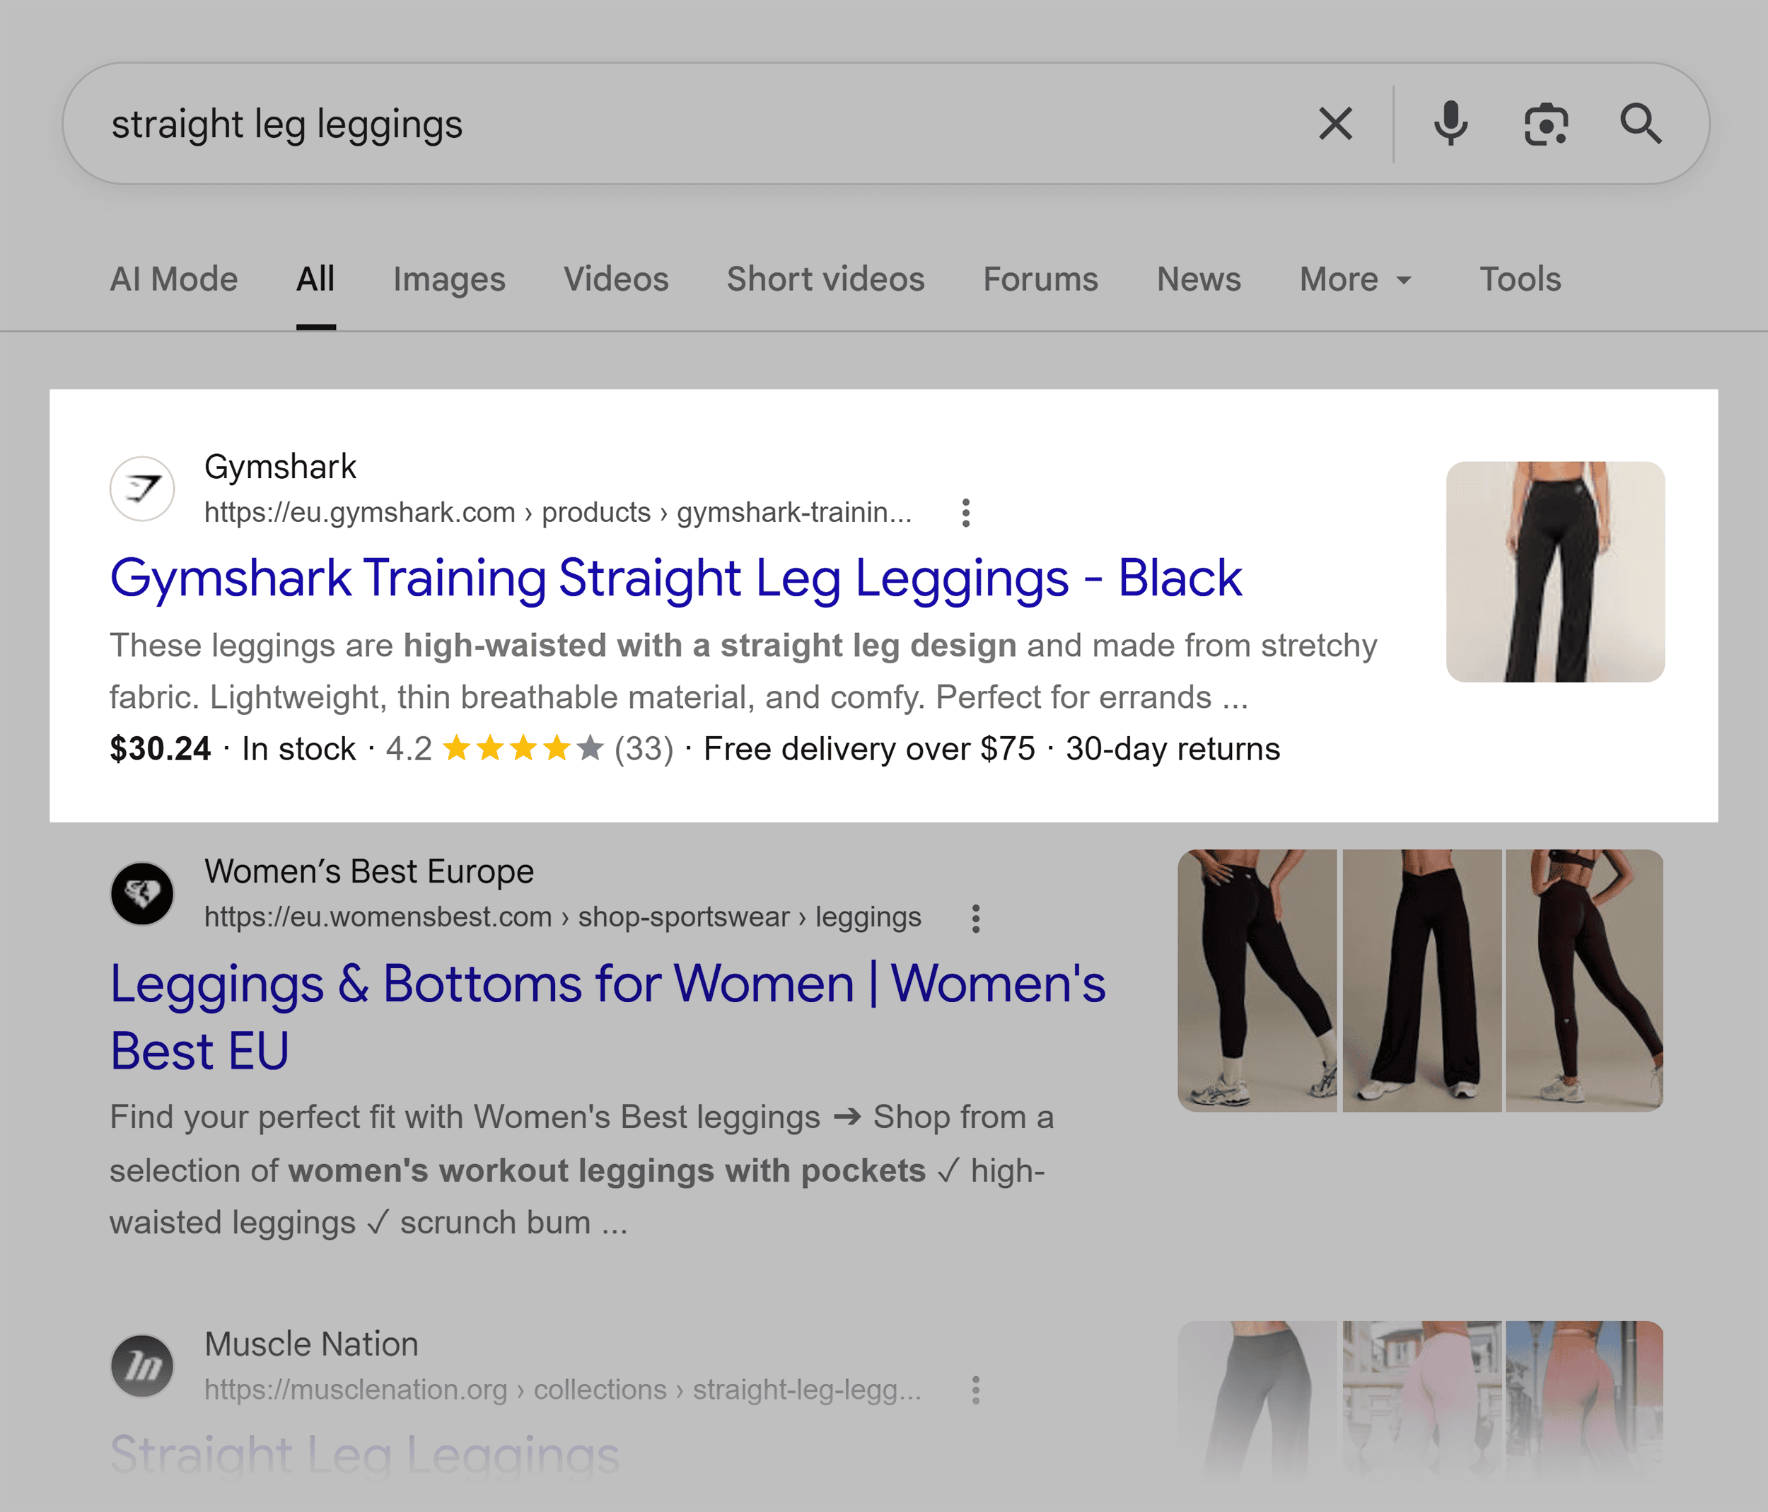Open the Short videos tab

pos(826,279)
